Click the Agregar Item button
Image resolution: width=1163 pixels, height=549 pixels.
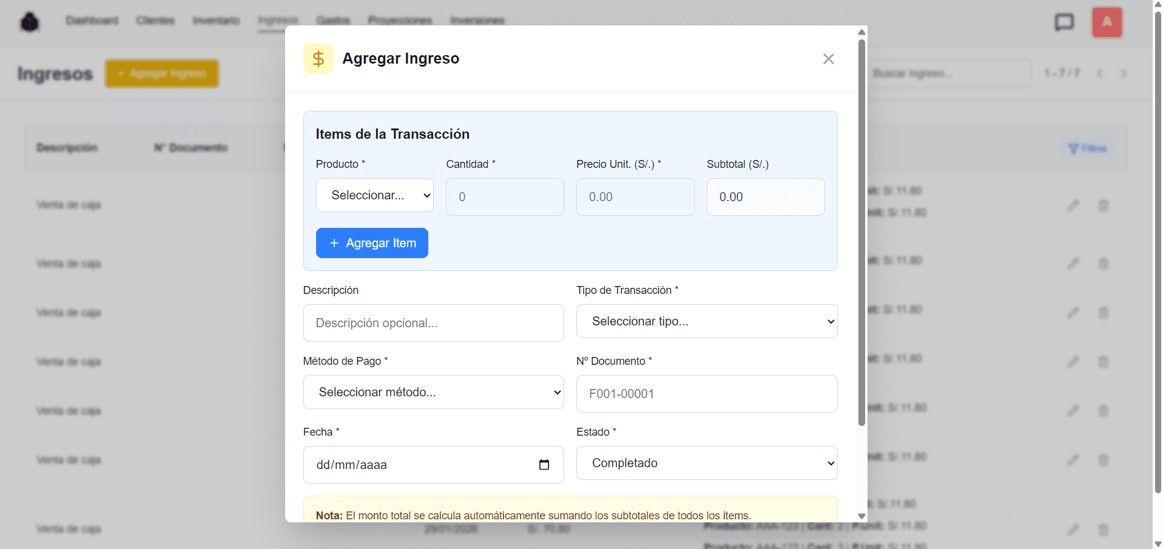pyautogui.click(x=372, y=243)
